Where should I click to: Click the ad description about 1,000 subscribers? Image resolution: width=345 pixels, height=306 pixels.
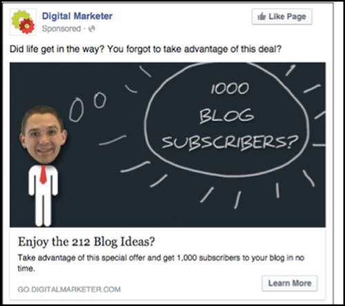pyautogui.click(x=161, y=263)
